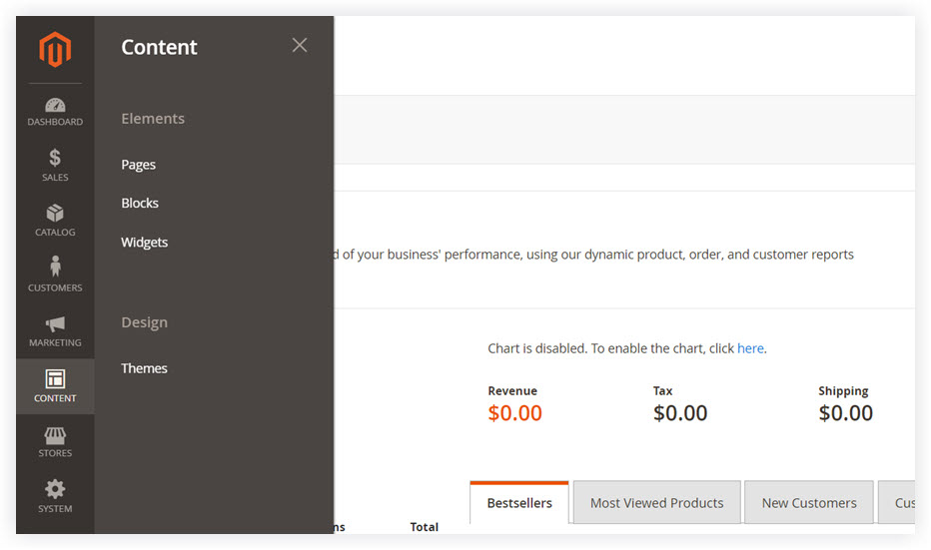Open Pages under Elements
931x550 pixels.
click(138, 165)
